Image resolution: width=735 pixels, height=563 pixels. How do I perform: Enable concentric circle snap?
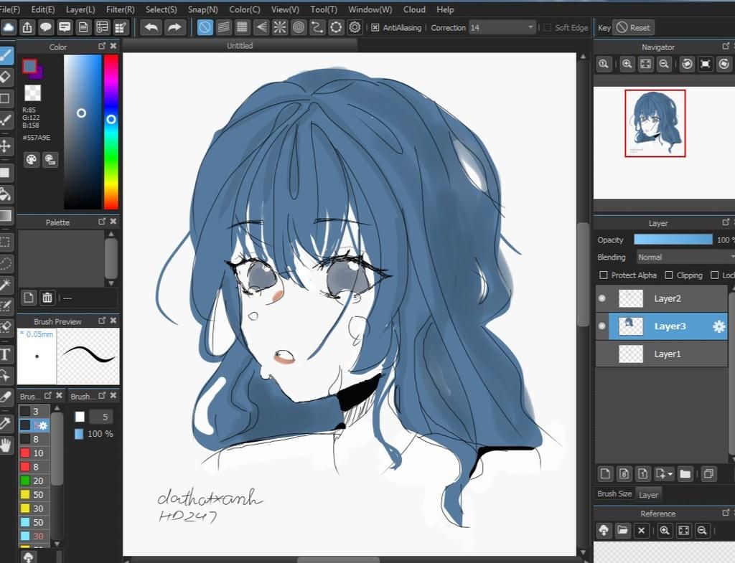299,28
